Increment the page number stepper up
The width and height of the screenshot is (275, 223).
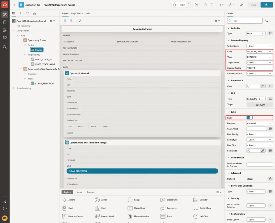(188, 4)
